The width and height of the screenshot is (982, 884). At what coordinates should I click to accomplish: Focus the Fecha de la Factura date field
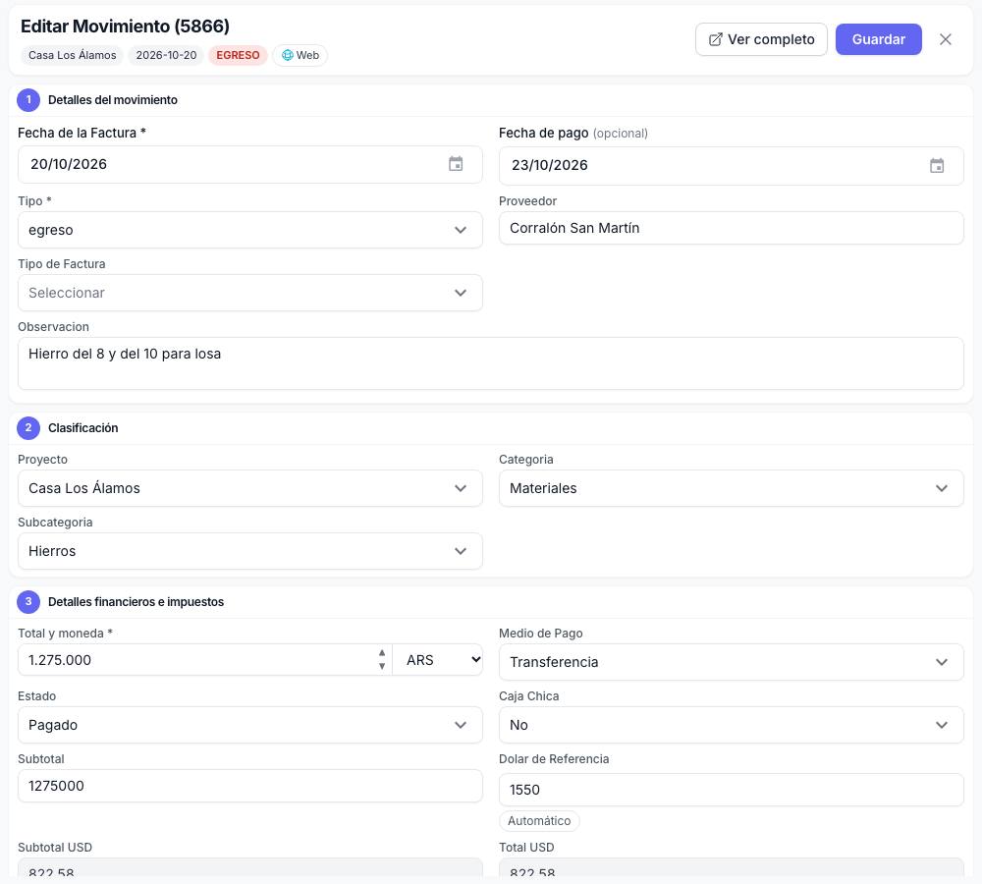click(x=249, y=165)
